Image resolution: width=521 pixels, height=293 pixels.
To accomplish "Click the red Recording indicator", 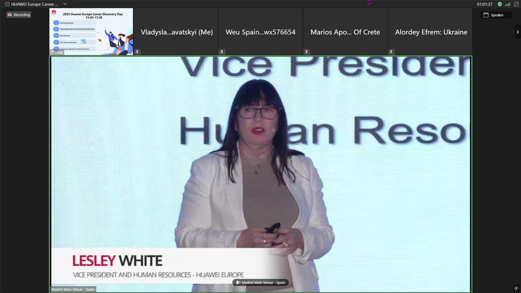I will [x=19, y=15].
